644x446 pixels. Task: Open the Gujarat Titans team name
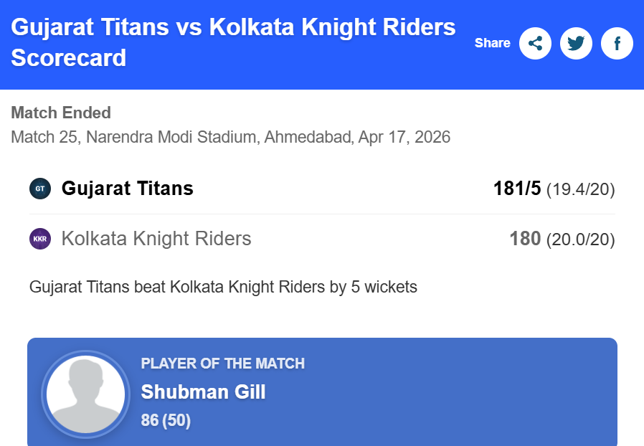click(x=128, y=189)
